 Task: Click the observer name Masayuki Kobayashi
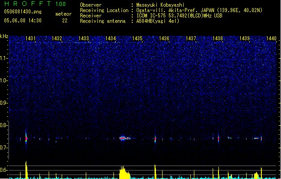160,5
